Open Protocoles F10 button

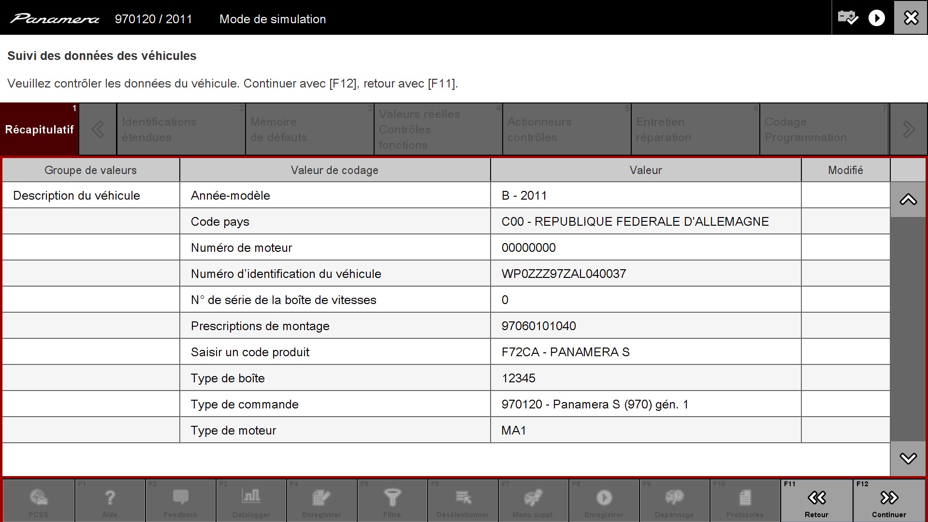point(745,500)
